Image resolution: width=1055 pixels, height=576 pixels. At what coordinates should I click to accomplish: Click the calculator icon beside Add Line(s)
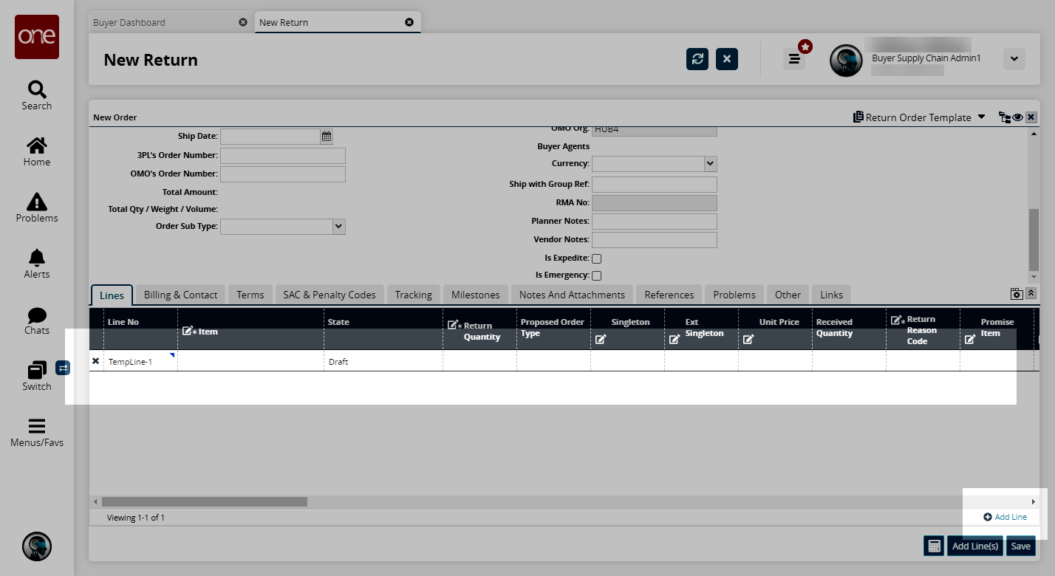[934, 546]
